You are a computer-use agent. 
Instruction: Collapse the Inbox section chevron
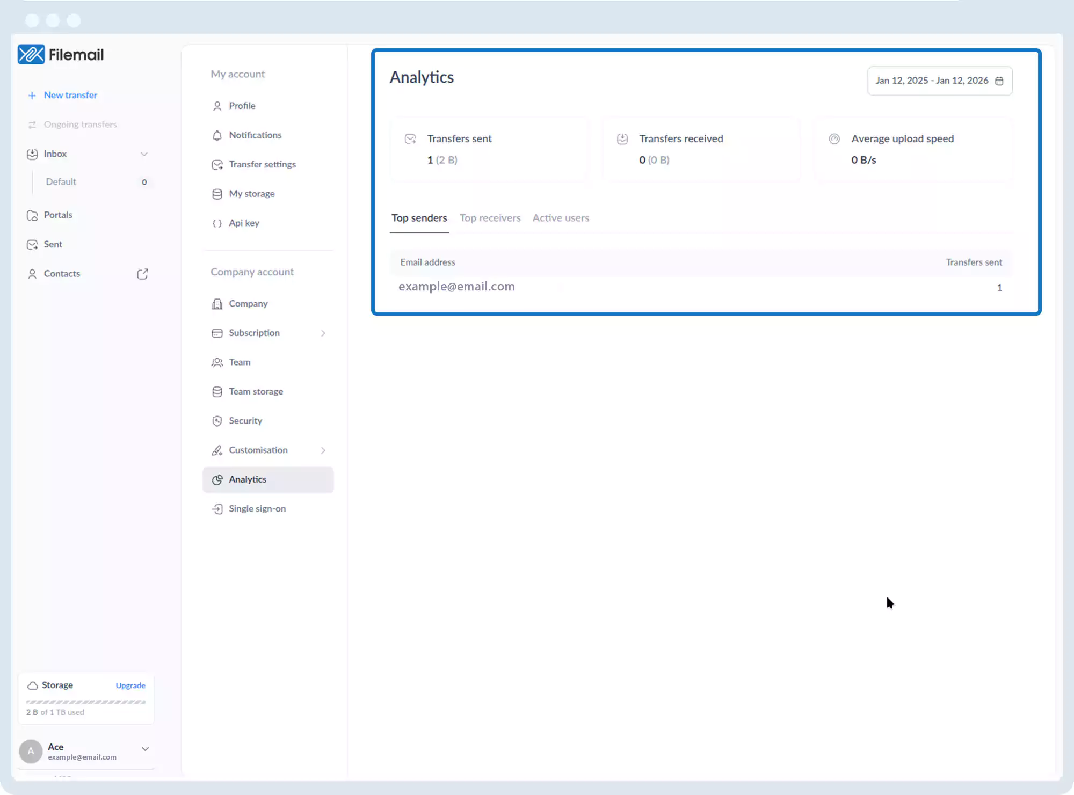point(144,154)
